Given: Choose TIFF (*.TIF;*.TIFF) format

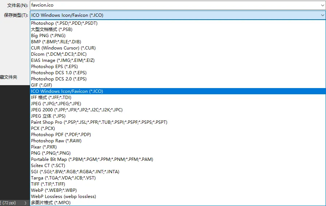Looking at the screenshot, I should (x=178, y=184).
